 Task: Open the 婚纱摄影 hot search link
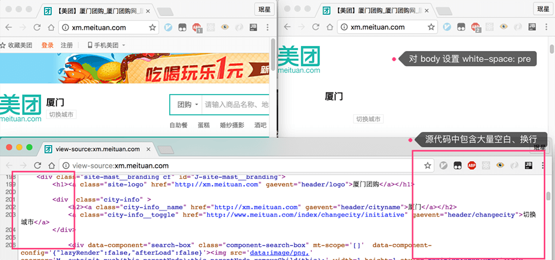click(x=232, y=125)
